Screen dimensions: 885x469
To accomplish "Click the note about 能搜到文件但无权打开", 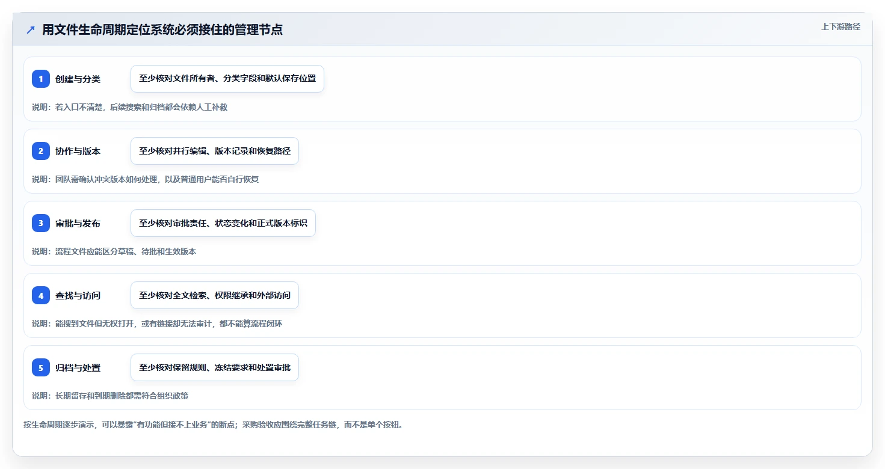I will (157, 323).
